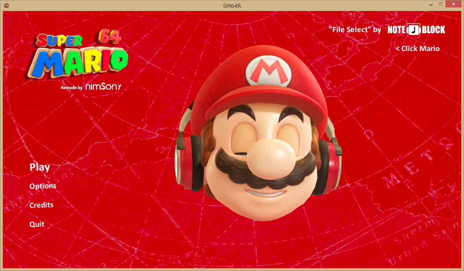This screenshot has width=464, height=271.
Task: Click the nimSony logo text
Action: [x=103, y=87]
